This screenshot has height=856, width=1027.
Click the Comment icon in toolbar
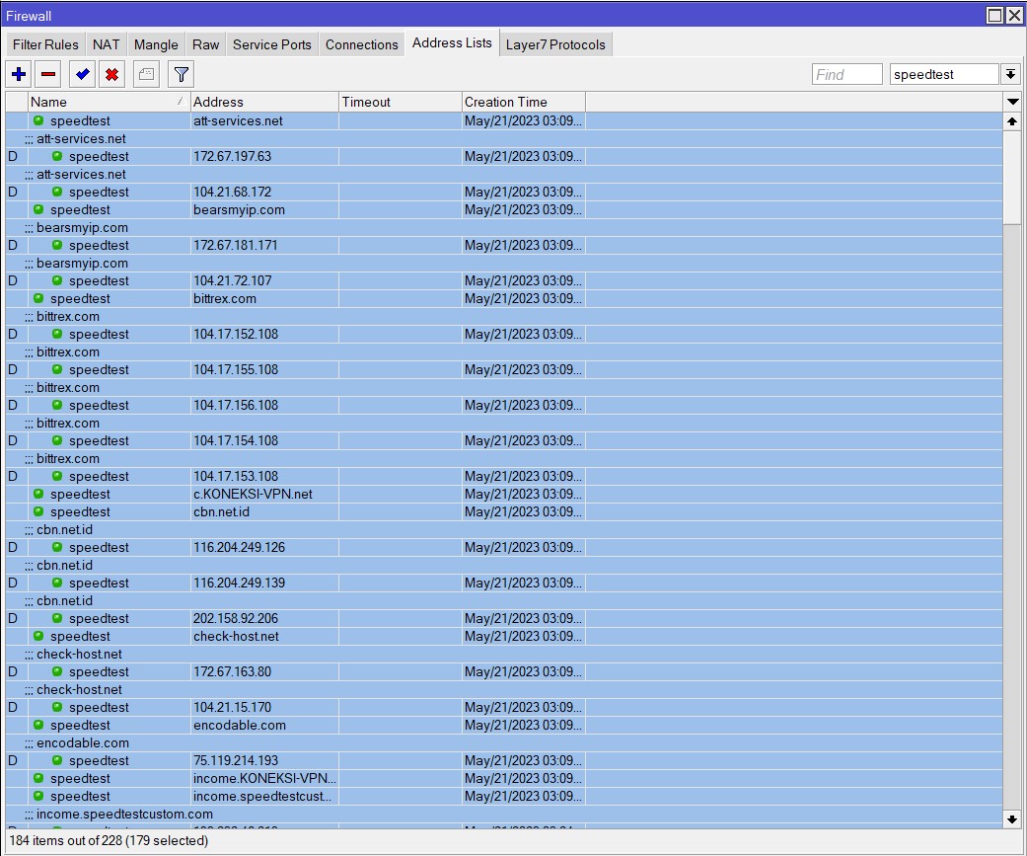click(146, 74)
